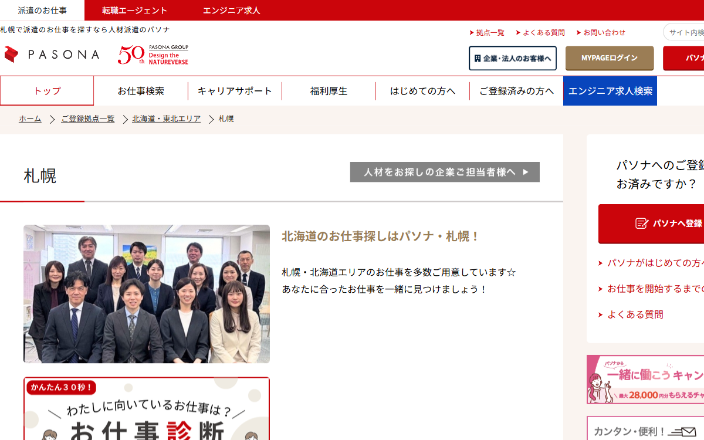Switch to the 転職エージェント tab

click(134, 11)
